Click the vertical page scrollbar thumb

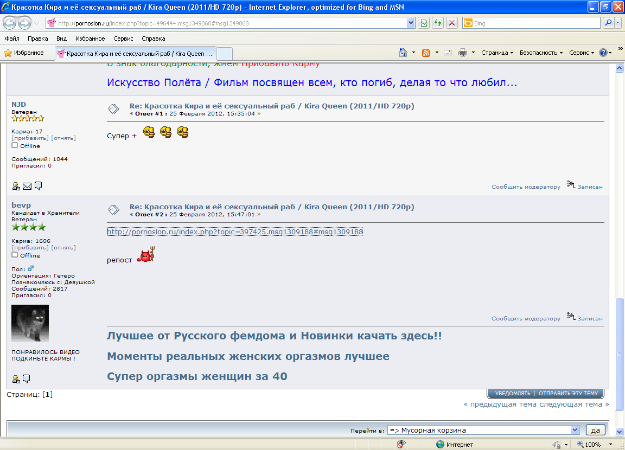pos(619,353)
